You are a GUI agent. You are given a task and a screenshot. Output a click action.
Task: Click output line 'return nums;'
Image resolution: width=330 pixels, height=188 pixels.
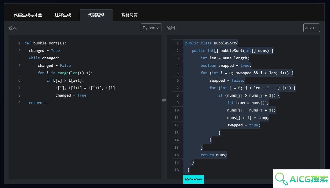[214, 155]
